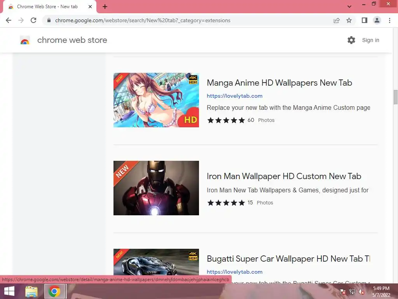Click the muted volume tray icon

(x=361, y=292)
